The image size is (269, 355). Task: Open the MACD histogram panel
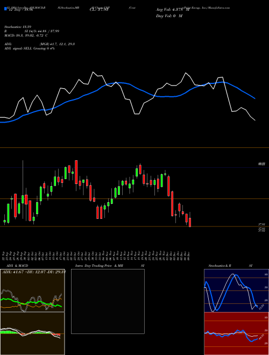32,333
